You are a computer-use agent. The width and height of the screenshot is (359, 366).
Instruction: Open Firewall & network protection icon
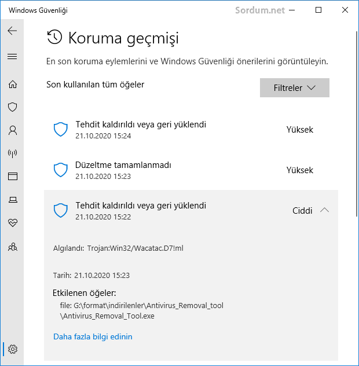pos(13,153)
